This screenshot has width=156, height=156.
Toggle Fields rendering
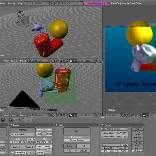(x=40, y=147)
